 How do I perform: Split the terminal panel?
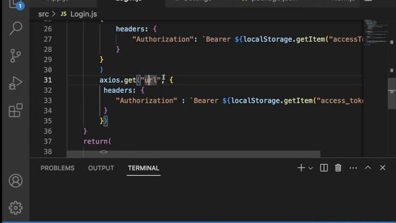(324, 168)
